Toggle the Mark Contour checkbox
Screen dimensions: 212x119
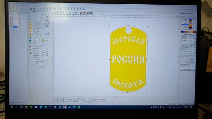pos(34,26)
